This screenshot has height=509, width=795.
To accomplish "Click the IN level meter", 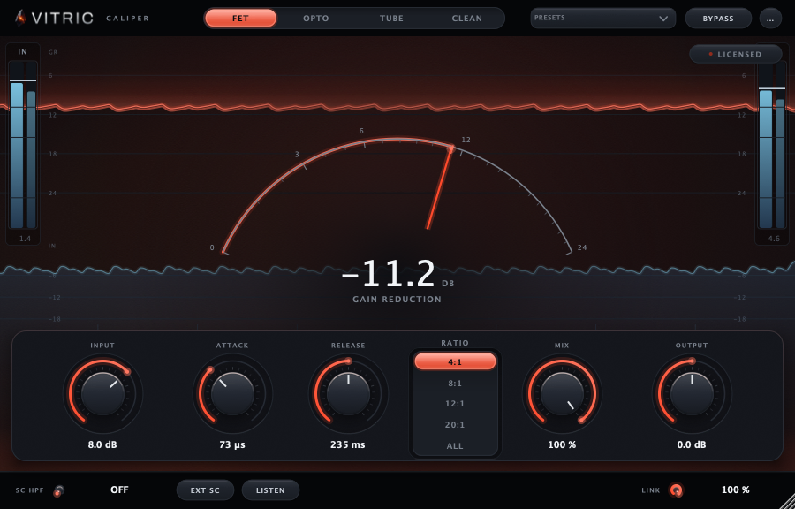I will coord(23,145).
